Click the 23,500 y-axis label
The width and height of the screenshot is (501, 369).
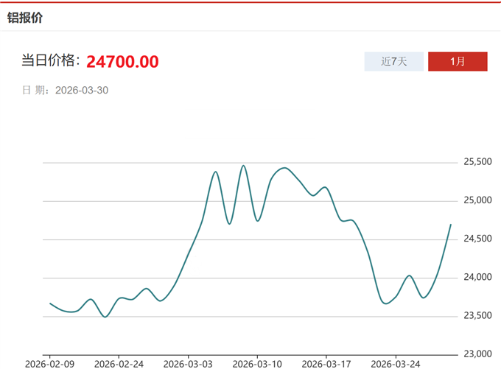pyautogui.click(x=477, y=316)
